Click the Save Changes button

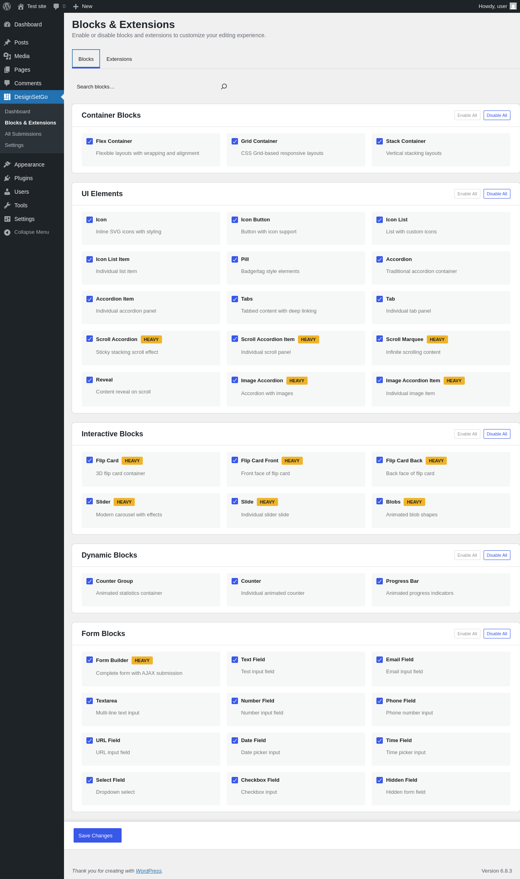(97, 835)
